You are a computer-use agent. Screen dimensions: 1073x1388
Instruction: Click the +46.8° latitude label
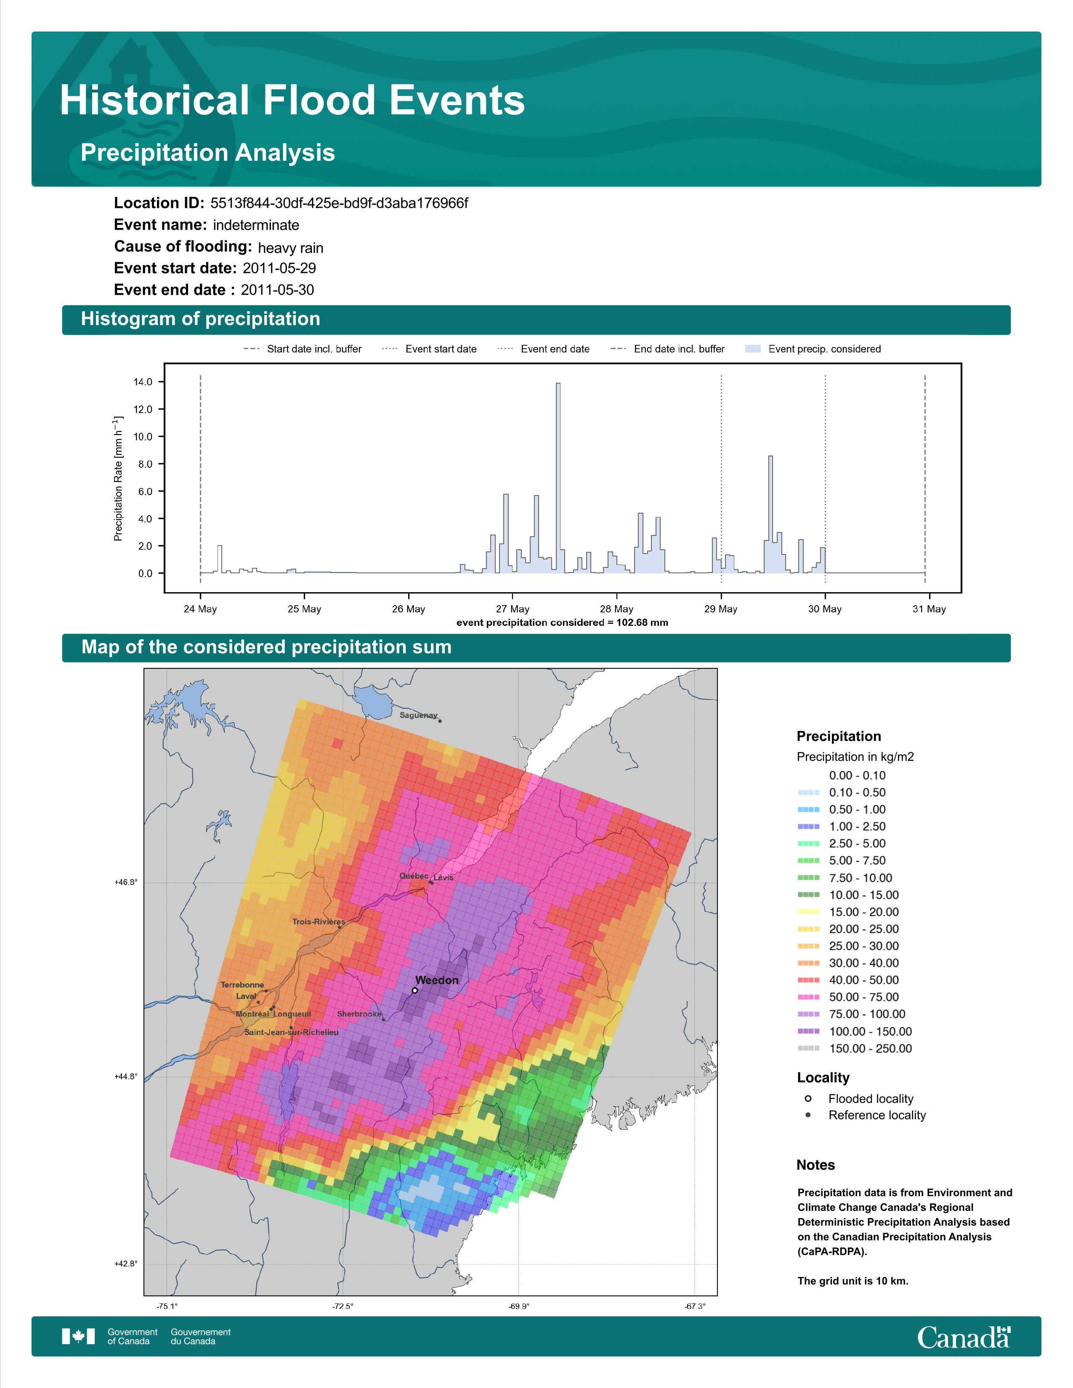coord(126,882)
